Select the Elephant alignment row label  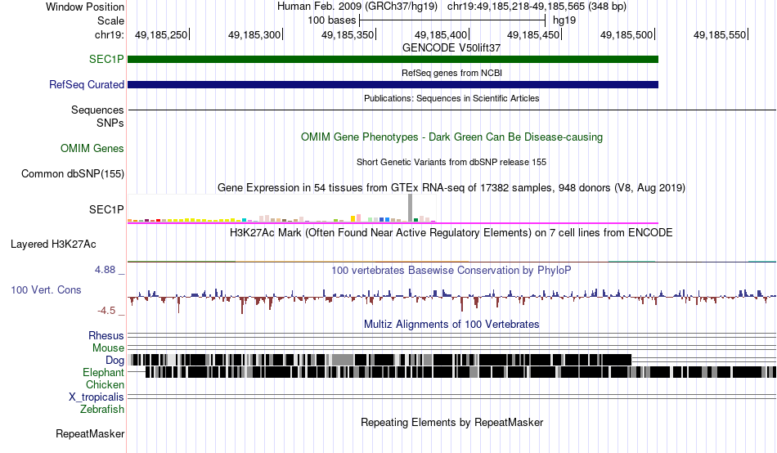pyautogui.click(x=103, y=372)
